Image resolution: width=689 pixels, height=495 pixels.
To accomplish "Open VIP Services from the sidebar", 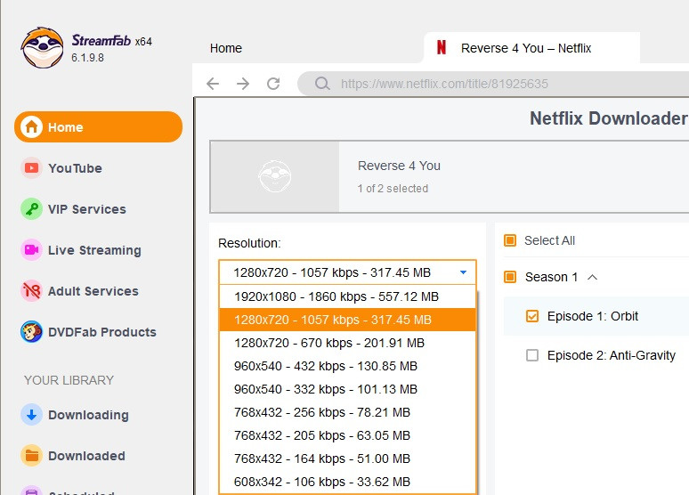I will 86,209.
